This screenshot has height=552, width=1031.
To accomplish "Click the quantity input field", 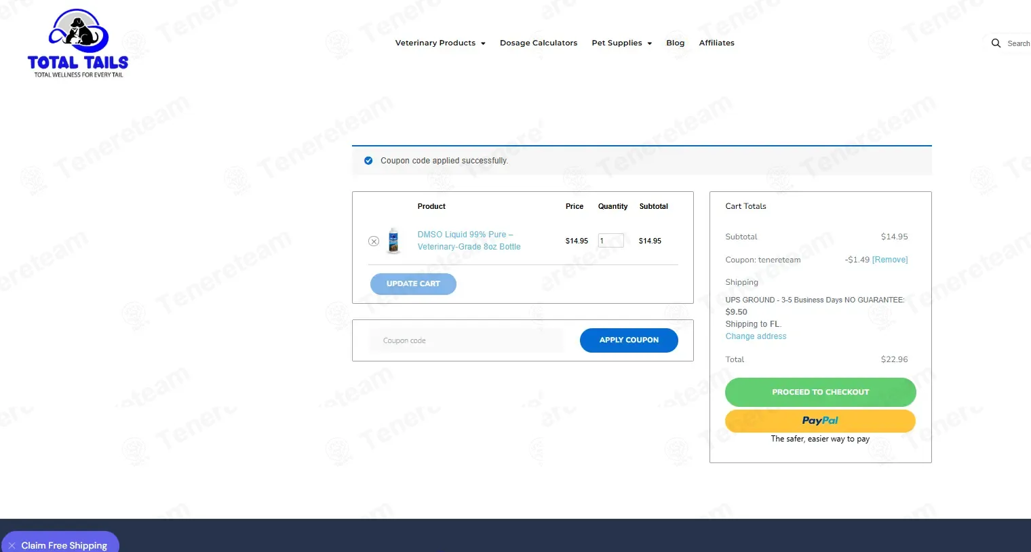I will pos(610,241).
